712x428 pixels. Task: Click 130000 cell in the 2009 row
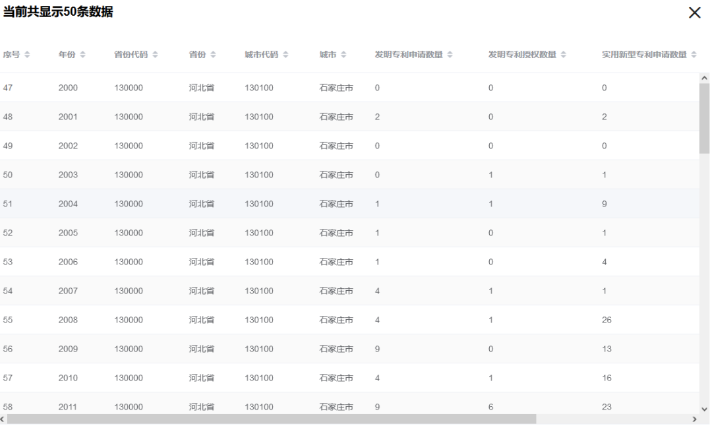(129, 350)
